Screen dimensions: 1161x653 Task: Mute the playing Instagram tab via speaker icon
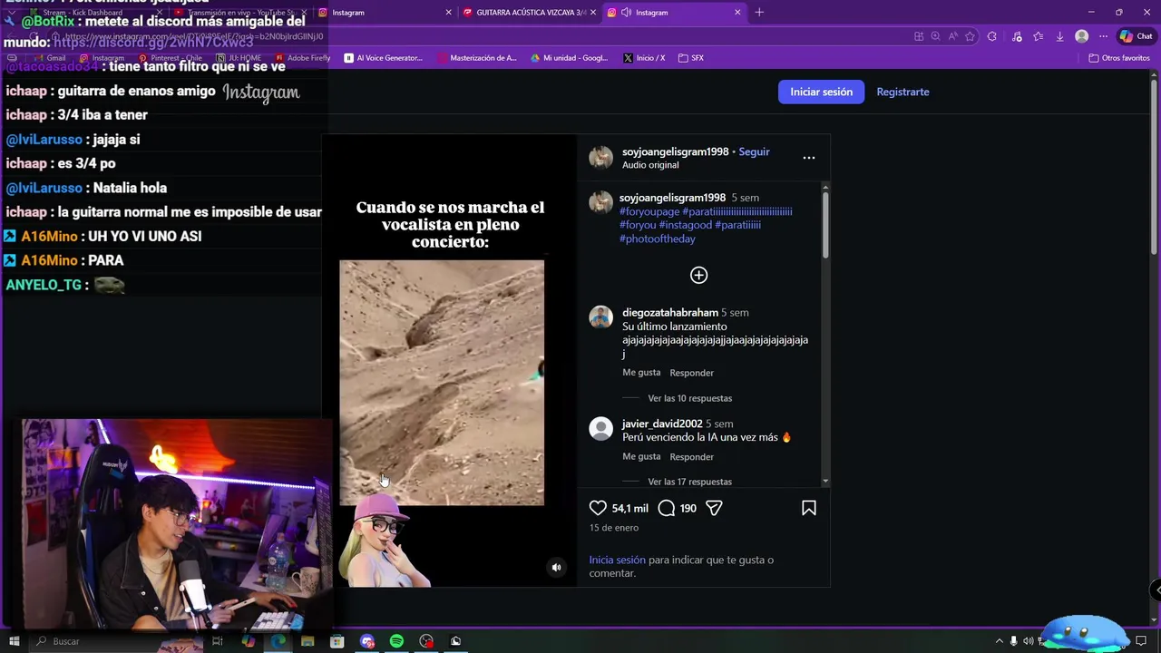pos(626,13)
